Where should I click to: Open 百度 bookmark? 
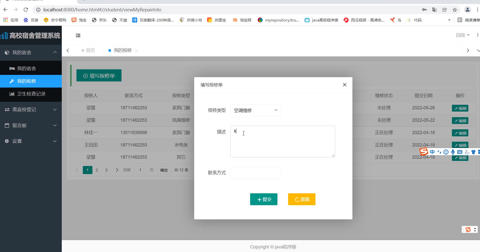(31, 20)
